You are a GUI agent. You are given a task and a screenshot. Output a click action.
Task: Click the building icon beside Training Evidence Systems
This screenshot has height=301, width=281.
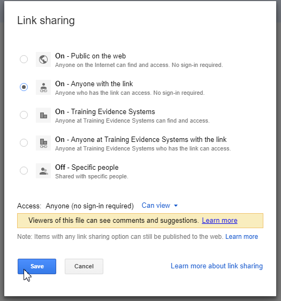click(x=43, y=115)
